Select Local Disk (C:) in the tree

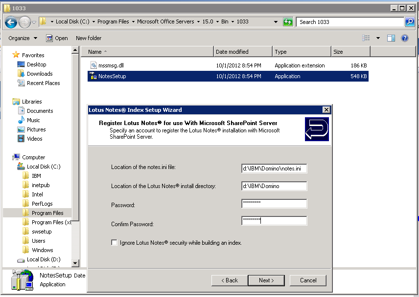(x=44, y=167)
